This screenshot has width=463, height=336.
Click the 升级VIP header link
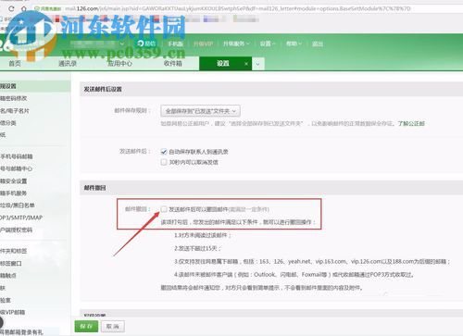pos(203,44)
